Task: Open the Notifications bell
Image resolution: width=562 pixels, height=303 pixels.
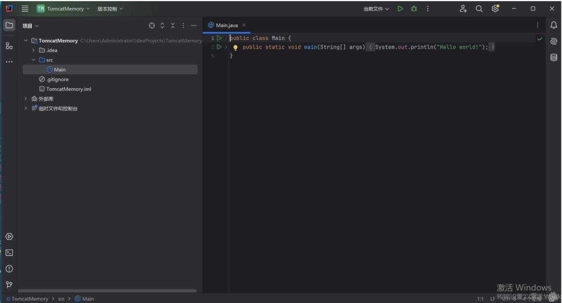Action: [x=554, y=25]
